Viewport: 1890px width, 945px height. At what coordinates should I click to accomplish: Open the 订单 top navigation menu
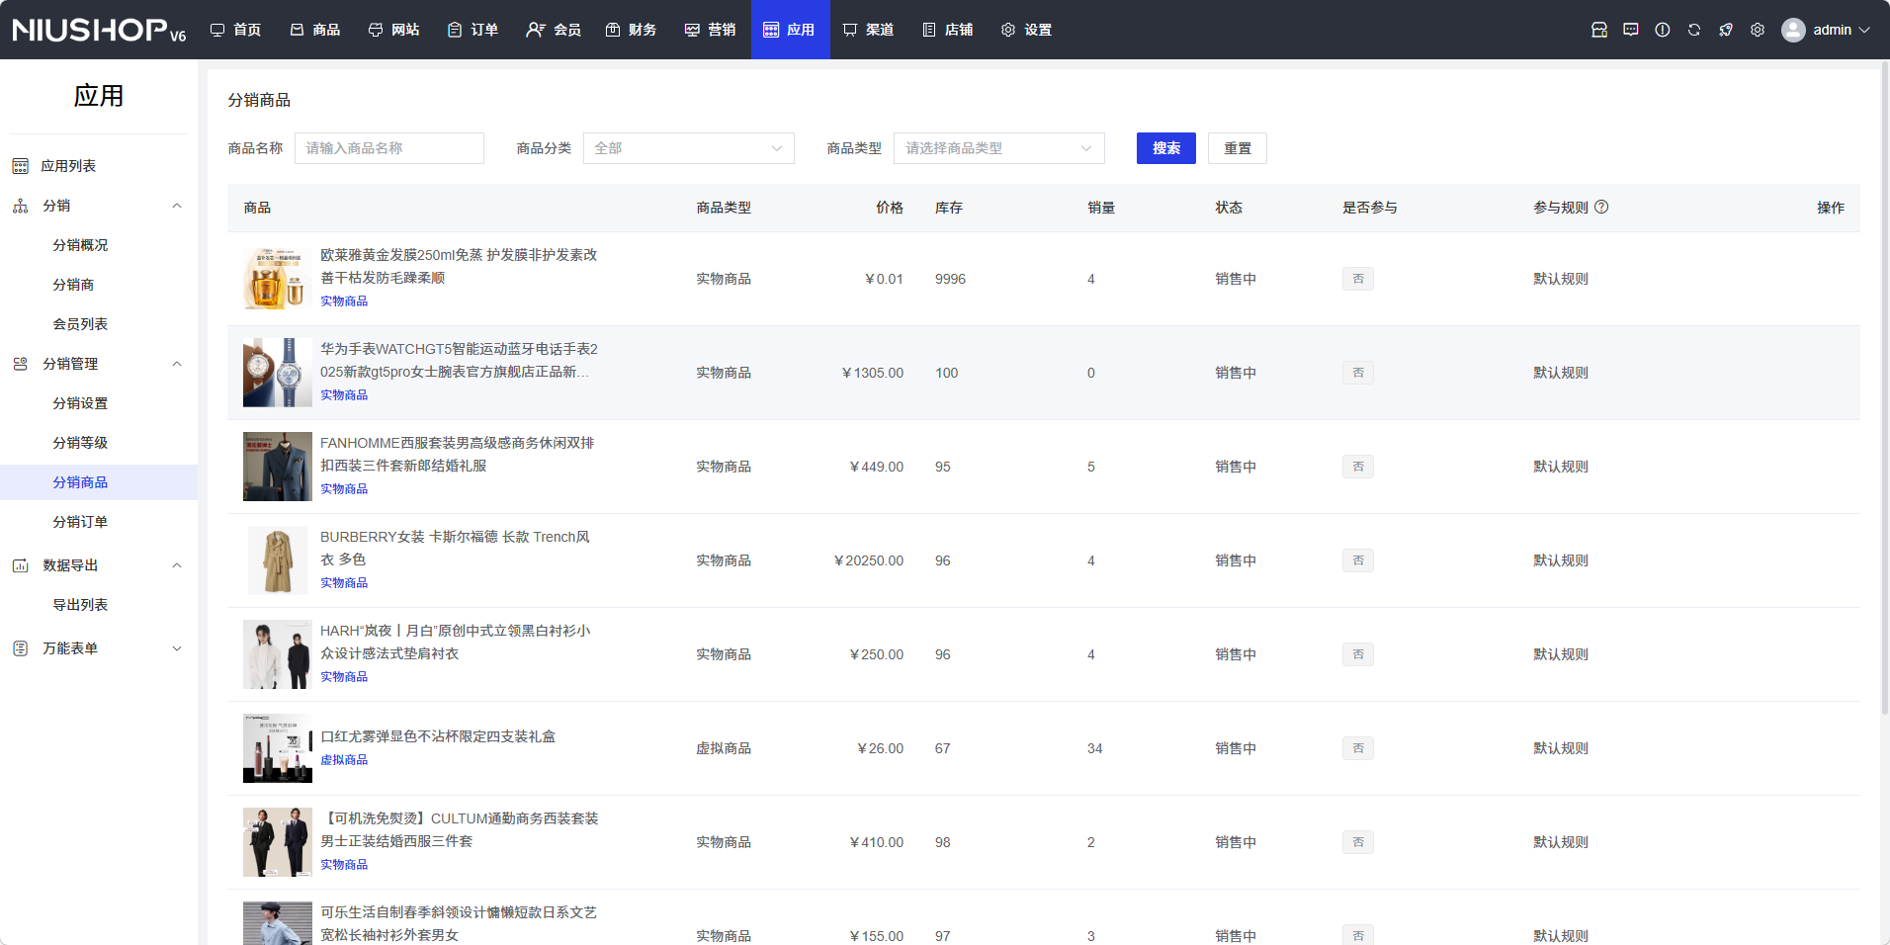[472, 30]
